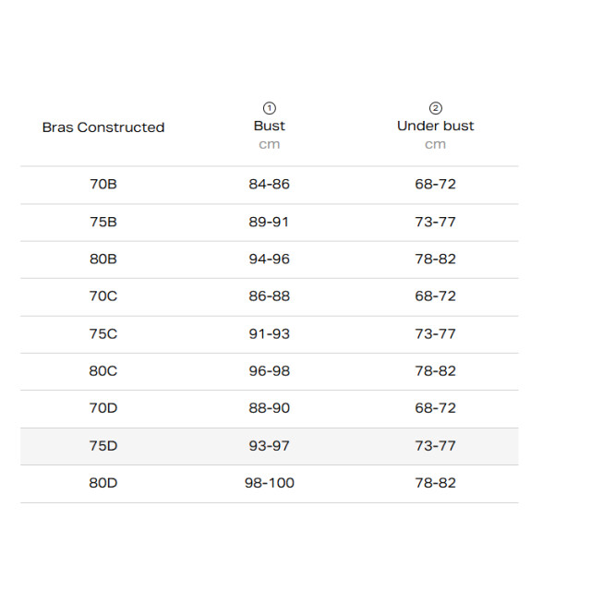The width and height of the screenshot is (591, 591).
Task: Click the 91-93 bust measurement cell
Action: (269, 333)
